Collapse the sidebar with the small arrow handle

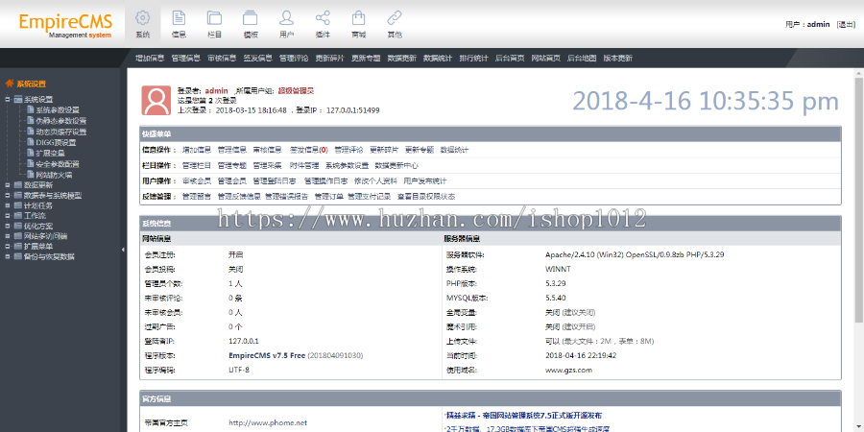tap(123, 250)
